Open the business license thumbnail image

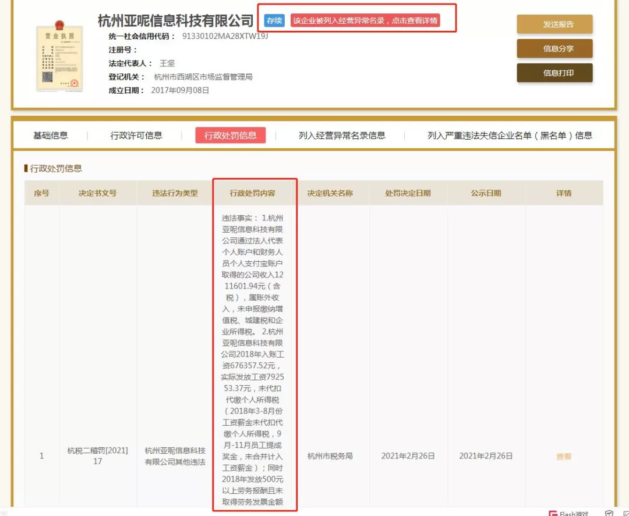coord(59,55)
